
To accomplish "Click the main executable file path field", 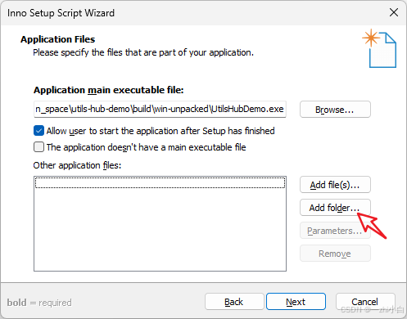I will (160, 110).
